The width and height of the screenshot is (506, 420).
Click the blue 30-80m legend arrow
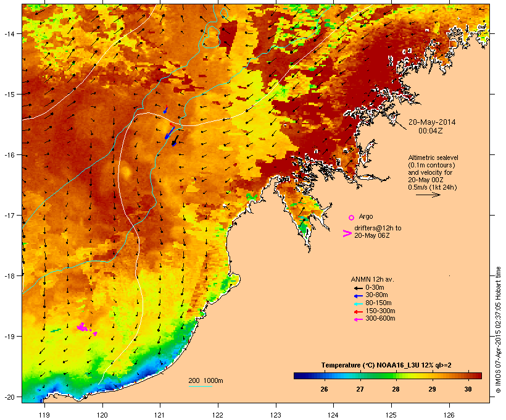coord(358,296)
